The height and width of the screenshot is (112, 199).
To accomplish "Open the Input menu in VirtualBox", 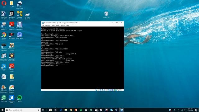I will click(x=58, y=26).
